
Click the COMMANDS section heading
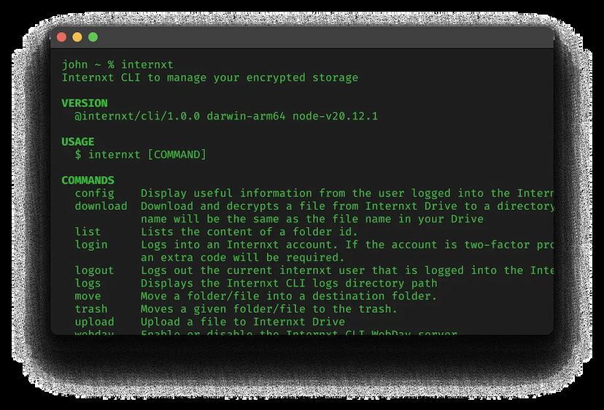click(88, 180)
